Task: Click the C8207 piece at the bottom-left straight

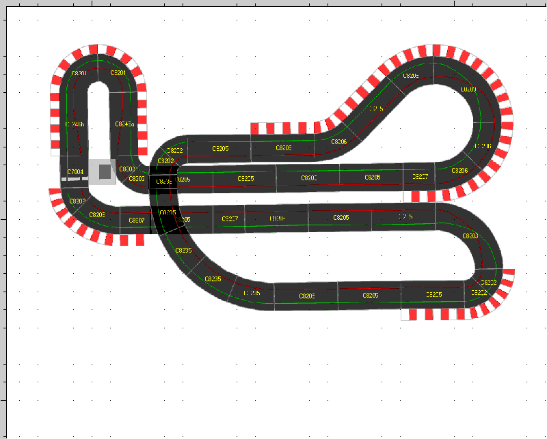Action: 137,221
